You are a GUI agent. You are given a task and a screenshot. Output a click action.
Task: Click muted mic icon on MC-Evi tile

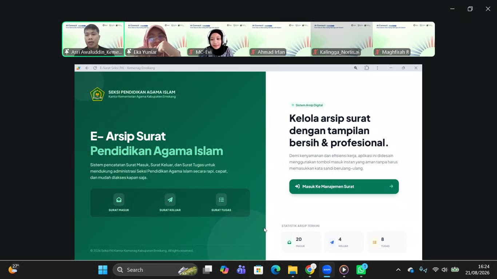(x=191, y=52)
